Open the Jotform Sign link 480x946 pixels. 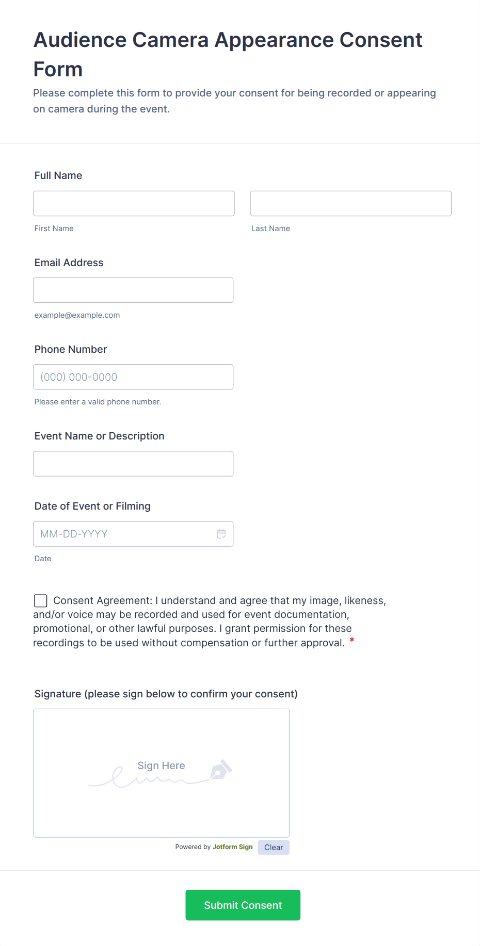click(x=233, y=847)
